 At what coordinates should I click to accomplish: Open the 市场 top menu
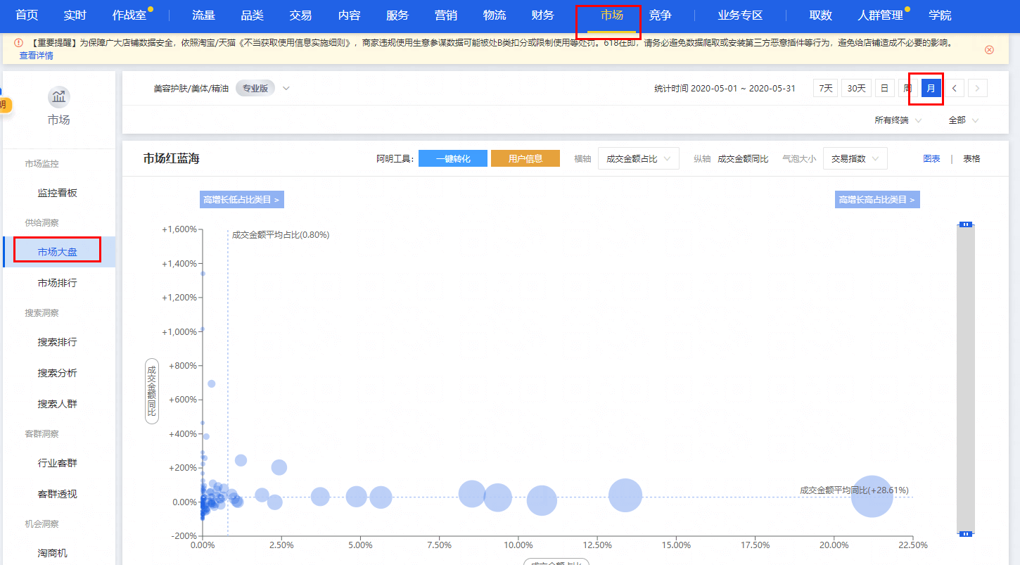pos(611,15)
